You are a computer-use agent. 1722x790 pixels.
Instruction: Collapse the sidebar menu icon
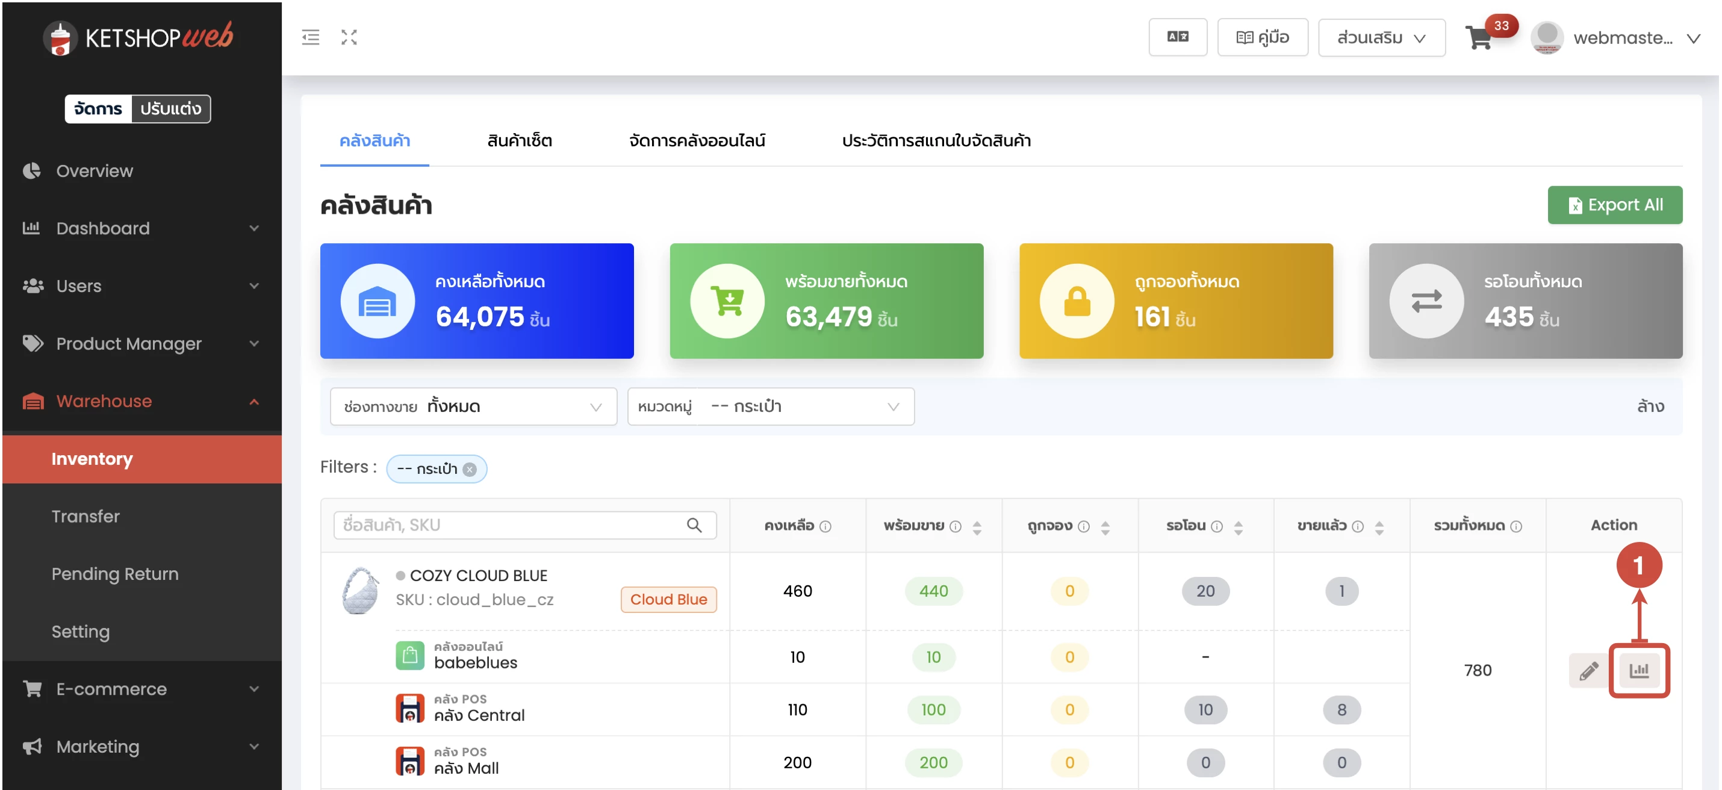click(x=310, y=37)
